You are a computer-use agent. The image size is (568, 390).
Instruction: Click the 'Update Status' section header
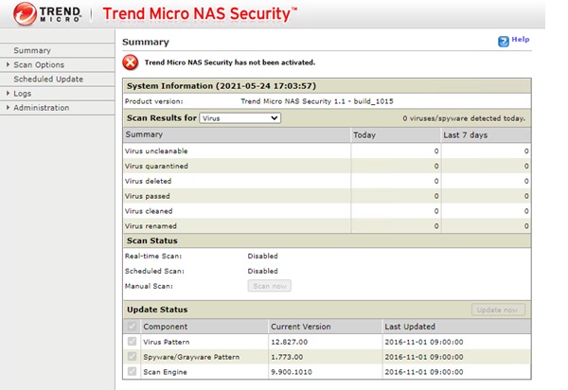coord(157,310)
